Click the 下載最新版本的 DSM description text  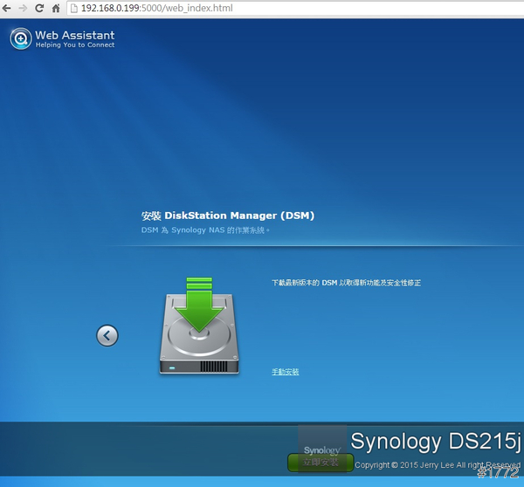(346, 283)
